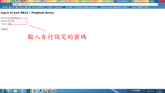The width and height of the screenshot is (165, 93).
Task: Open the blackberry bookmark folder
Action: 20,7
